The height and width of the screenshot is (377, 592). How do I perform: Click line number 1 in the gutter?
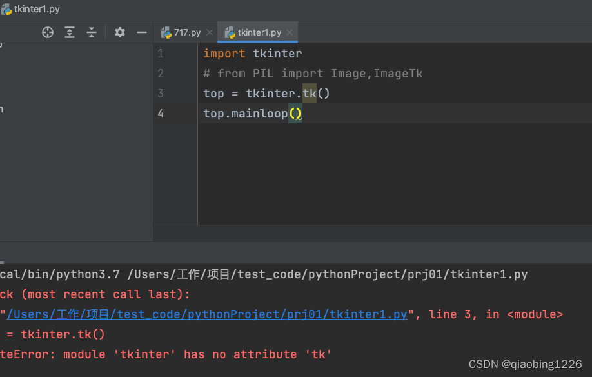tap(161, 54)
